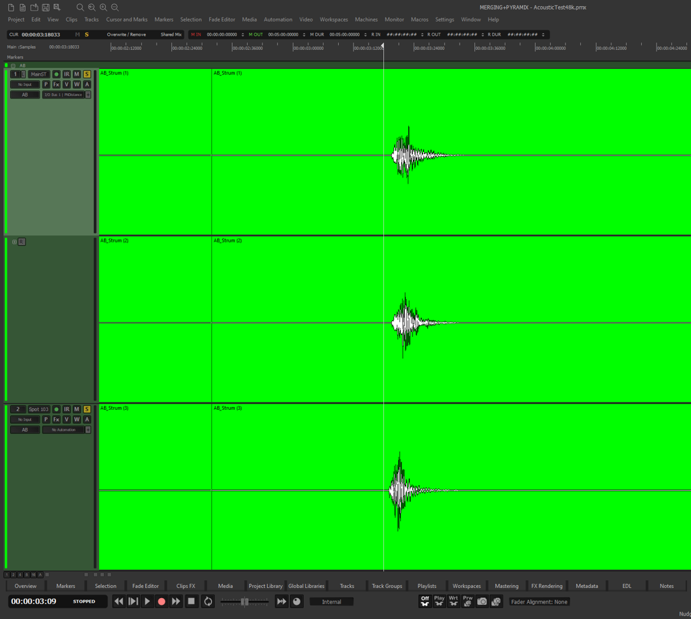Open MainST No Input selector
This screenshot has width=691, height=619.
pyautogui.click(x=25, y=84)
